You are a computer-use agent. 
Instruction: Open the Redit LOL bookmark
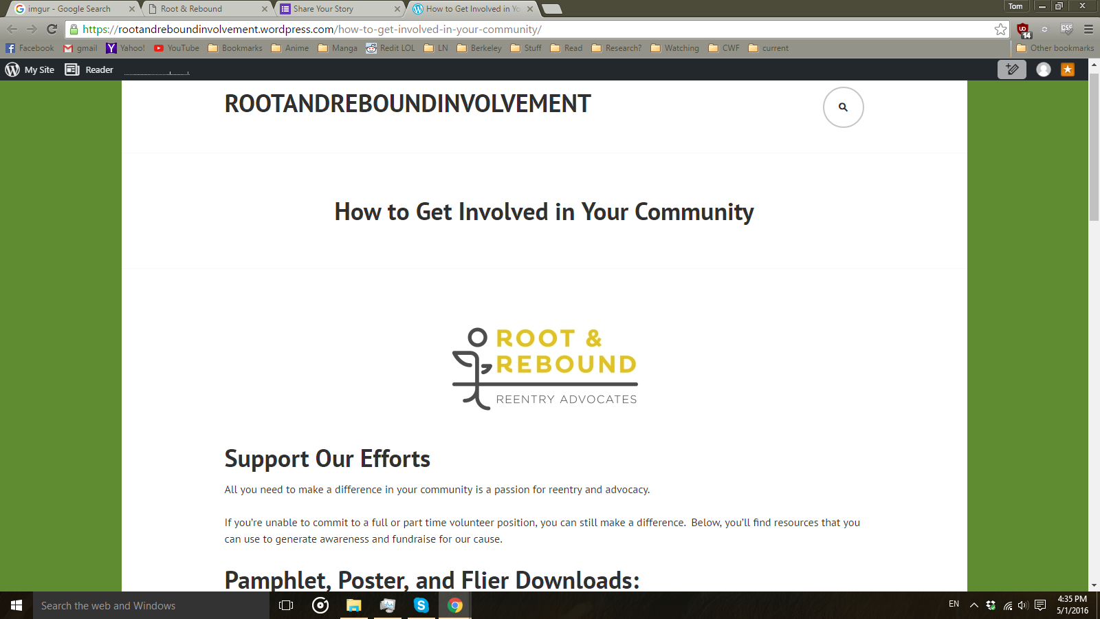click(390, 48)
